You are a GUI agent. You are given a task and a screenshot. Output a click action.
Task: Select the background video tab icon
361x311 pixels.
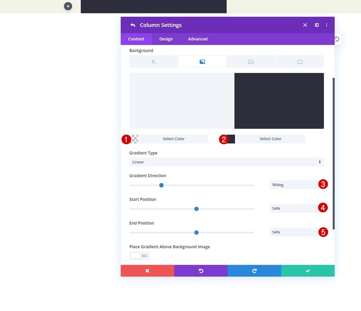tap(299, 62)
